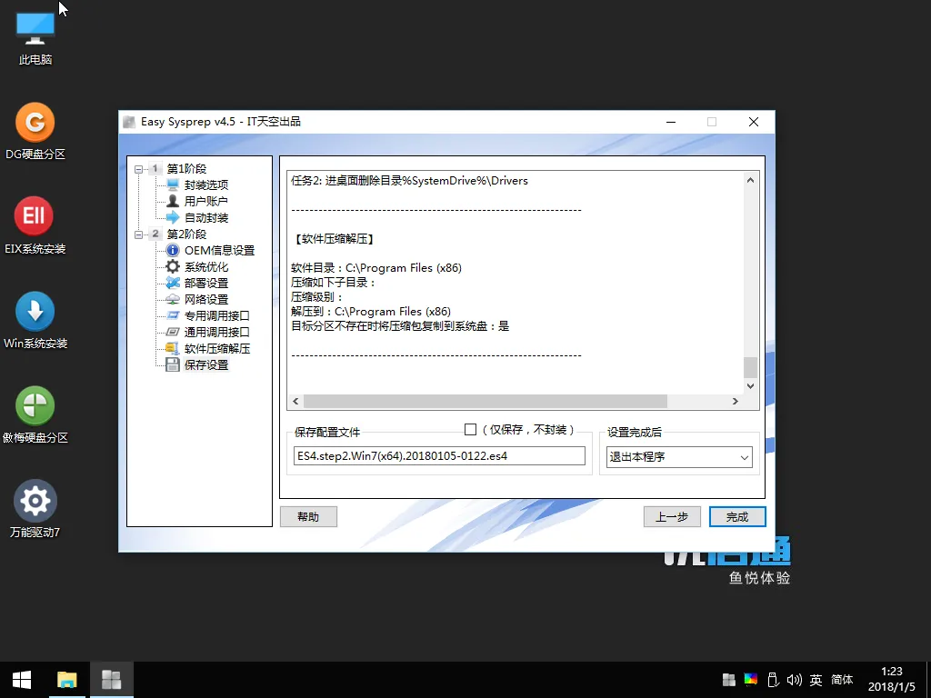Open File Explorer from the taskbar

(67, 680)
